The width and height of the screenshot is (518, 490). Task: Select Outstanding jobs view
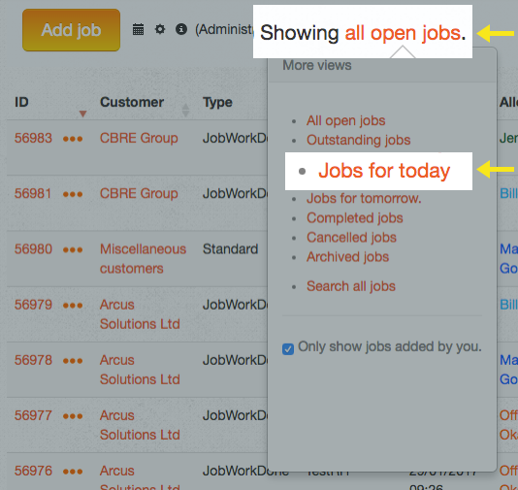359,140
